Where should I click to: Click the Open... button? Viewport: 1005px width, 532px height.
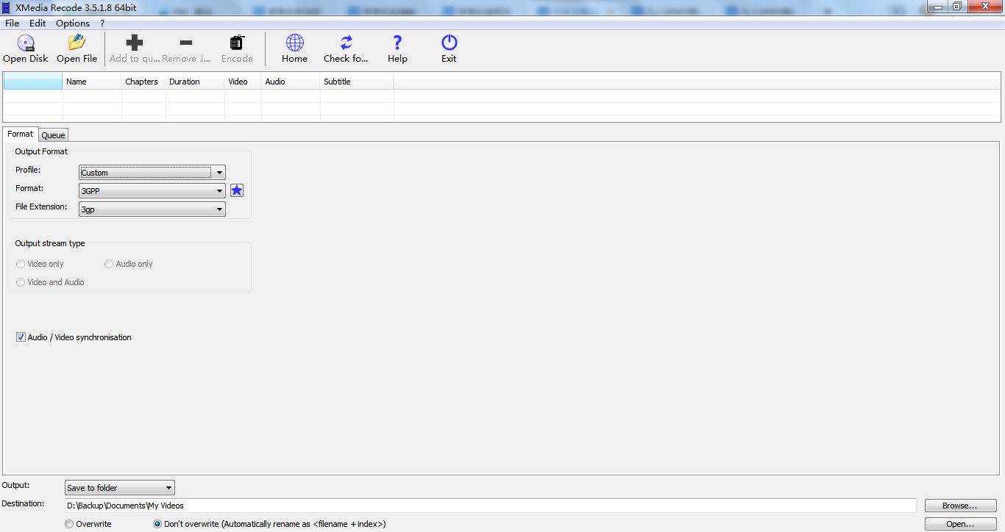click(x=960, y=524)
